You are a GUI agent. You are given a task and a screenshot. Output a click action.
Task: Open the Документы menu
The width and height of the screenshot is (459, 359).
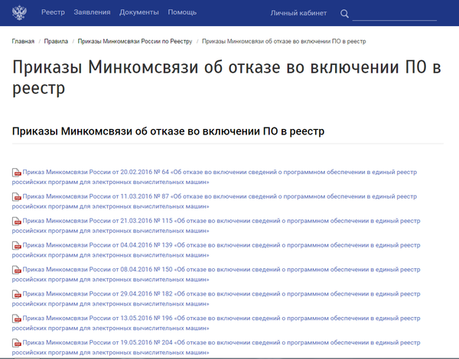[x=139, y=12]
